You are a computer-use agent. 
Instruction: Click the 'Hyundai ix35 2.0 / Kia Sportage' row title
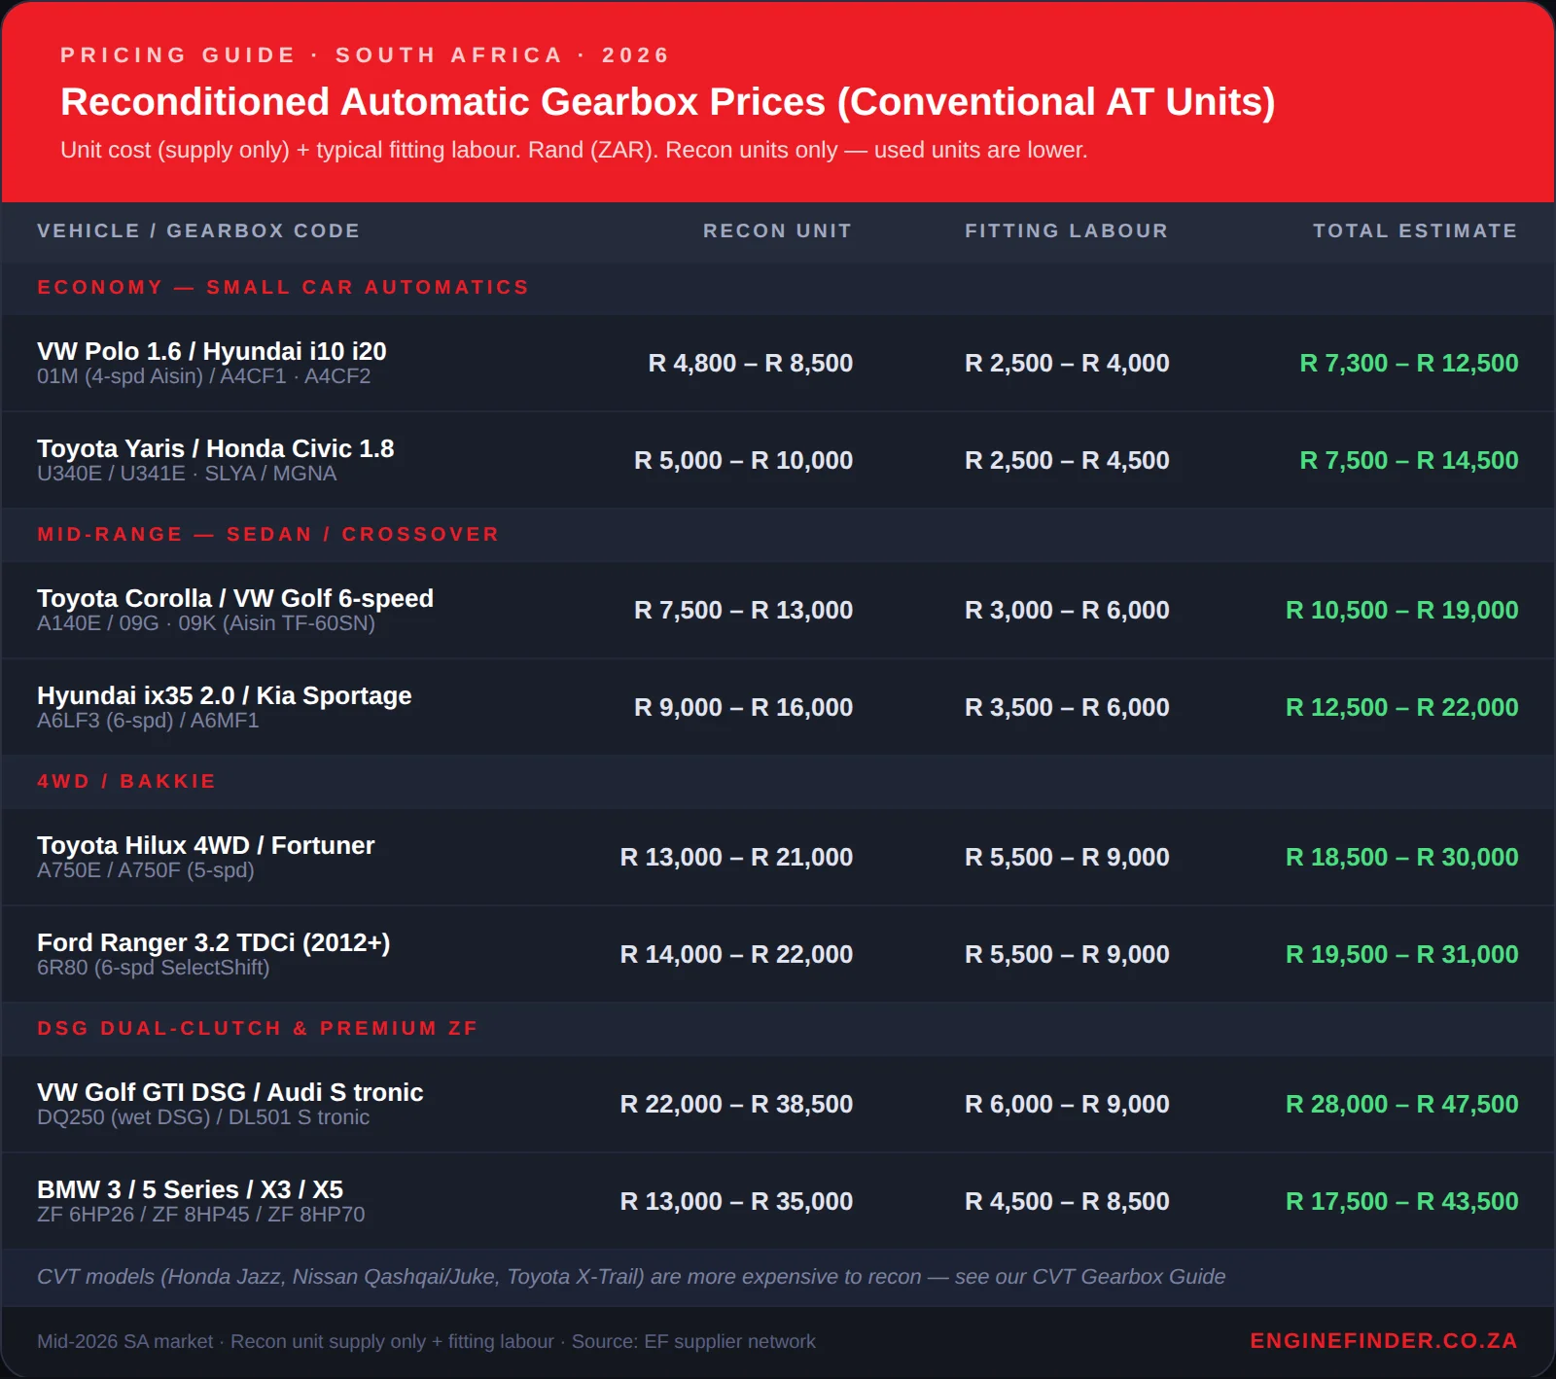(225, 695)
